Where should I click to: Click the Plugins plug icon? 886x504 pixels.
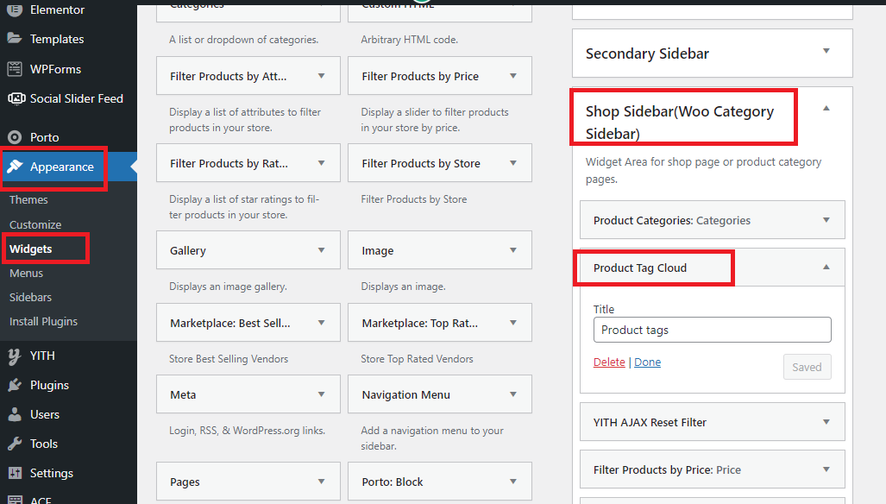pos(14,385)
